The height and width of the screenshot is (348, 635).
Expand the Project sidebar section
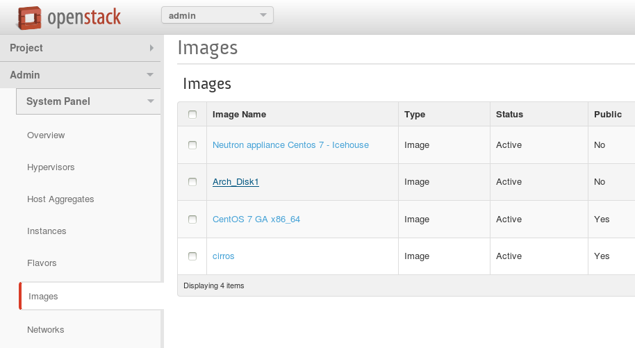tap(80, 48)
